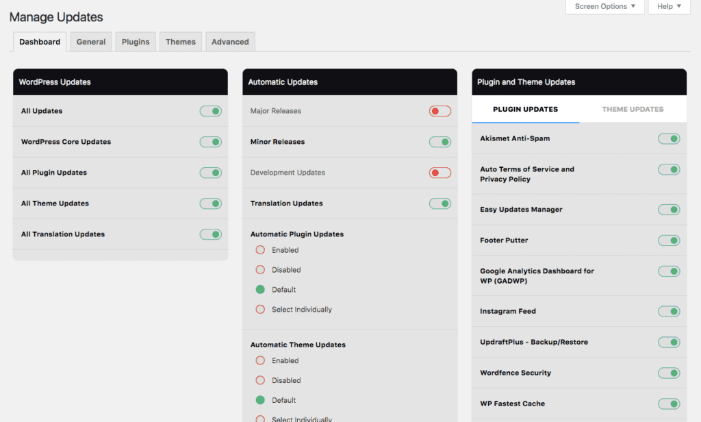Toggle Footer Putter plugin updates

coord(669,240)
